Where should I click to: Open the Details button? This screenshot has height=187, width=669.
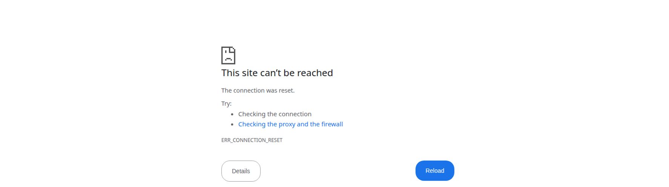(x=241, y=171)
